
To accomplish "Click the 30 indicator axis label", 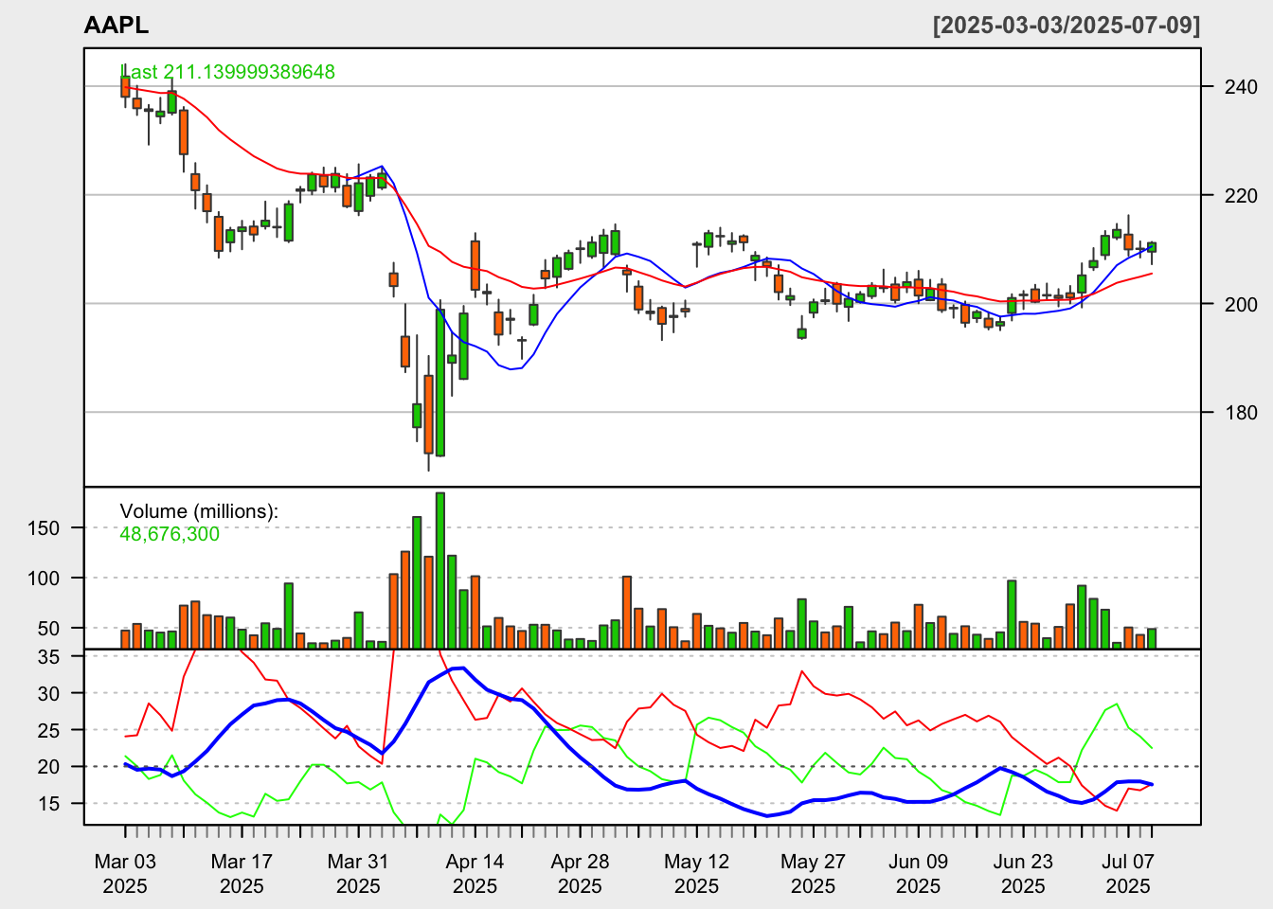I will (x=49, y=694).
